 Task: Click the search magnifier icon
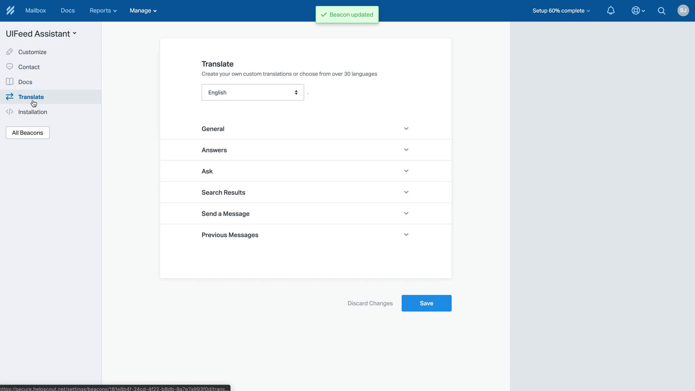click(662, 11)
